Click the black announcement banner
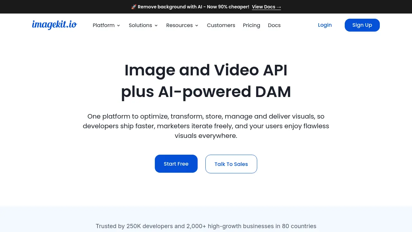The width and height of the screenshot is (412, 232). tap(206, 6)
